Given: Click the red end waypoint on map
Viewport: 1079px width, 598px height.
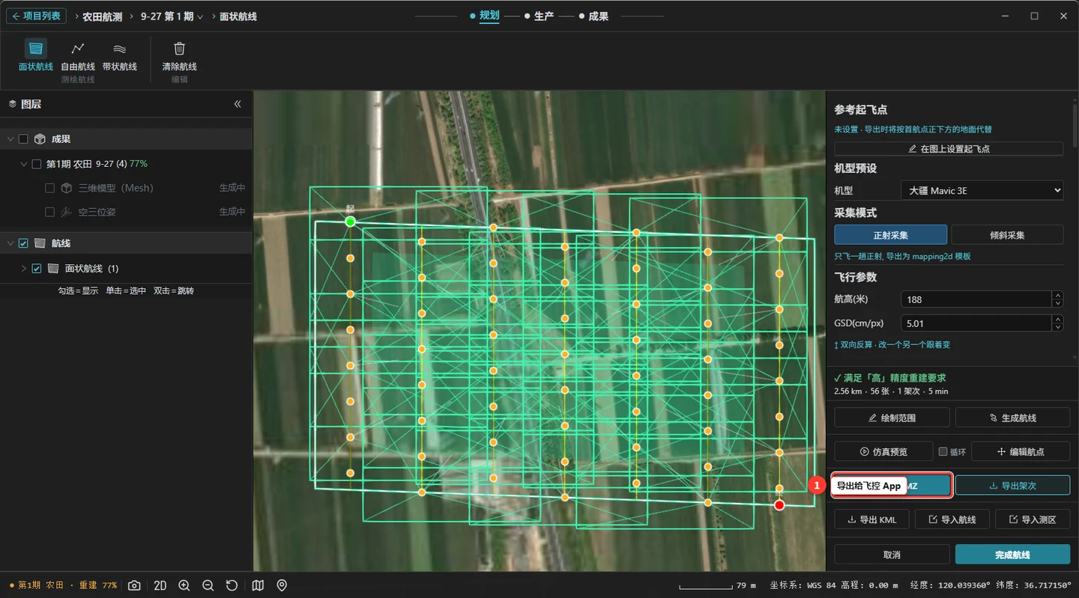Looking at the screenshot, I should coord(779,505).
